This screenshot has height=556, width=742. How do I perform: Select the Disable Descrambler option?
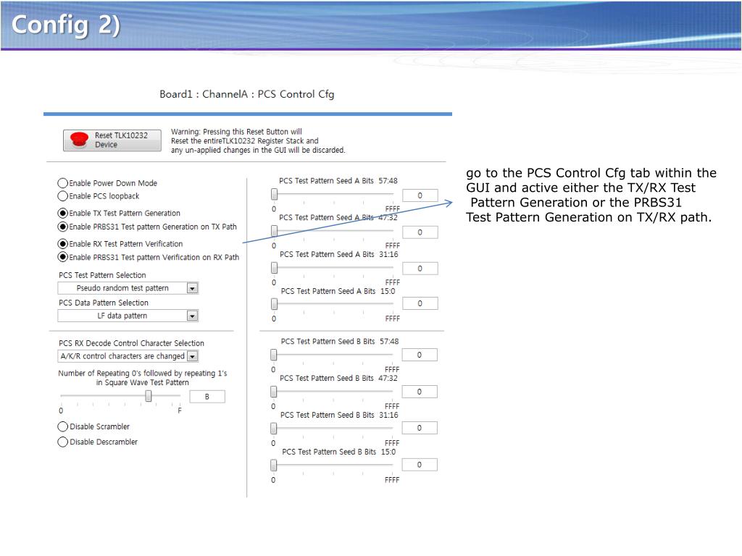coord(62,442)
